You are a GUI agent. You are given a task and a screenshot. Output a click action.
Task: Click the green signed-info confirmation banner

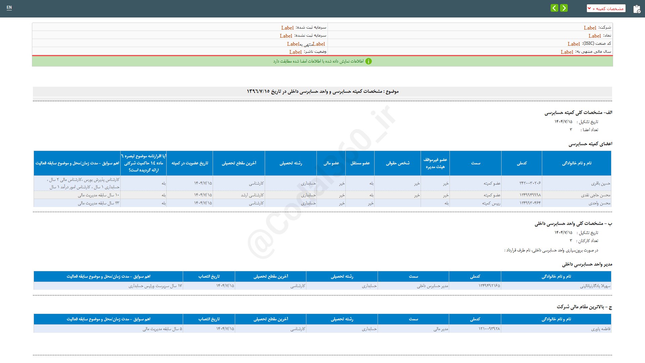[322, 61]
